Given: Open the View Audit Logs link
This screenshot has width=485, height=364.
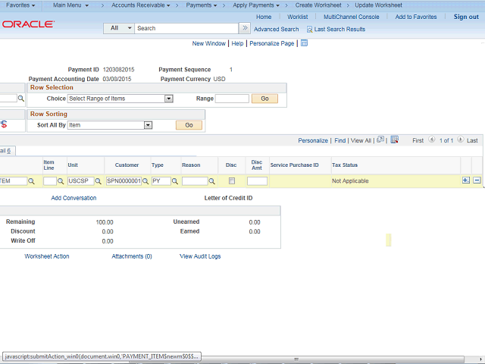Looking at the screenshot, I should (200, 256).
